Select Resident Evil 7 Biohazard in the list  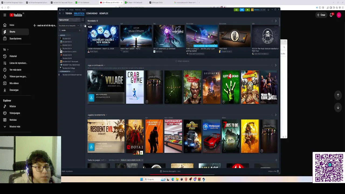70,61
